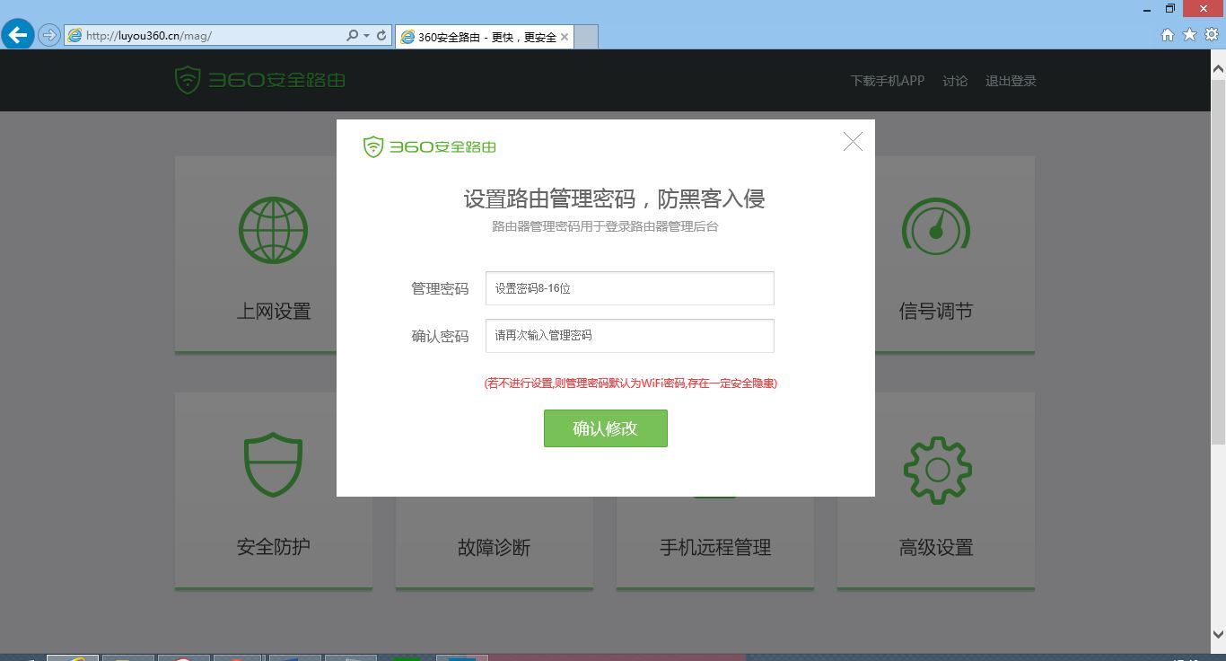1226x661 pixels.
Task: Click the page scrollbar up arrow
Action: pyautogui.click(x=1218, y=67)
